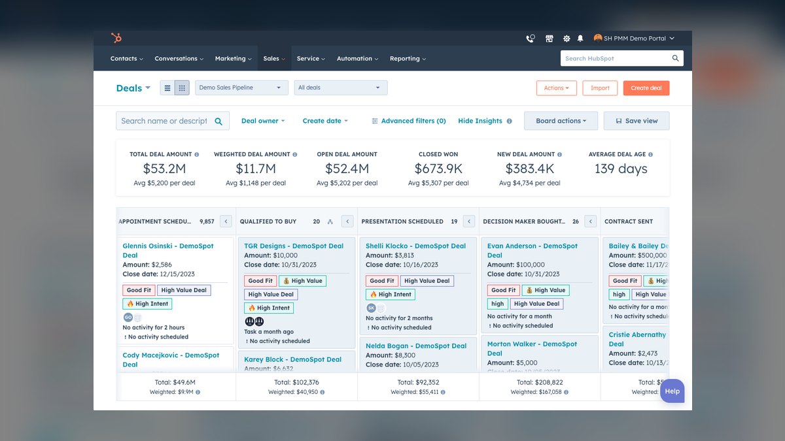Open Nelda Bogan - DemoSpot Deal
Screen dimensions: 785x441
click(x=416, y=346)
